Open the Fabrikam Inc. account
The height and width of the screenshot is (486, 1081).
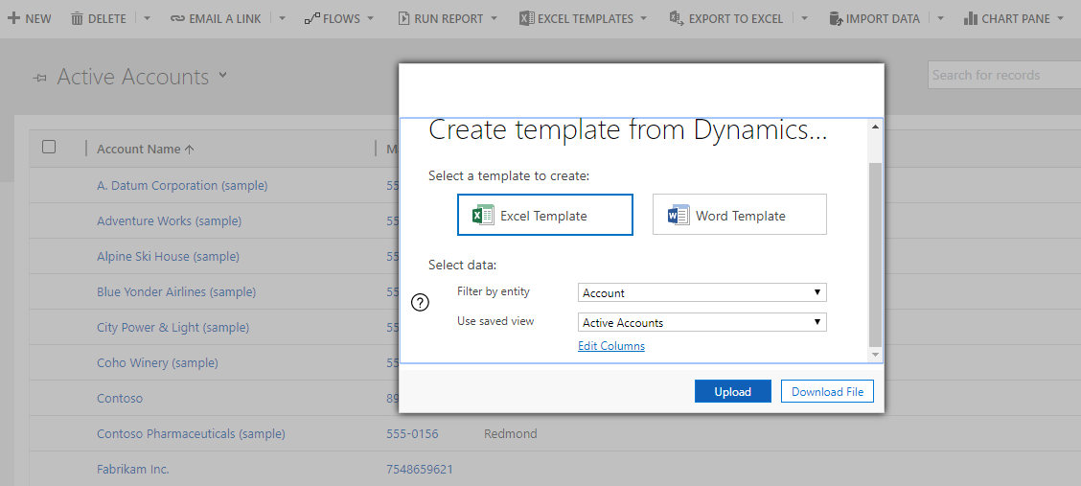click(133, 469)
